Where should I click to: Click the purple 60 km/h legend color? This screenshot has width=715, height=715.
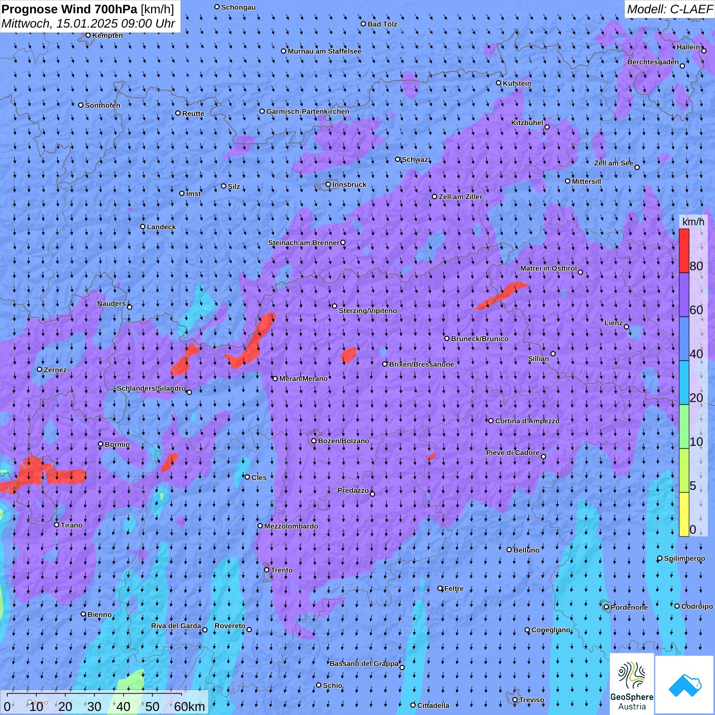point(684,295)
